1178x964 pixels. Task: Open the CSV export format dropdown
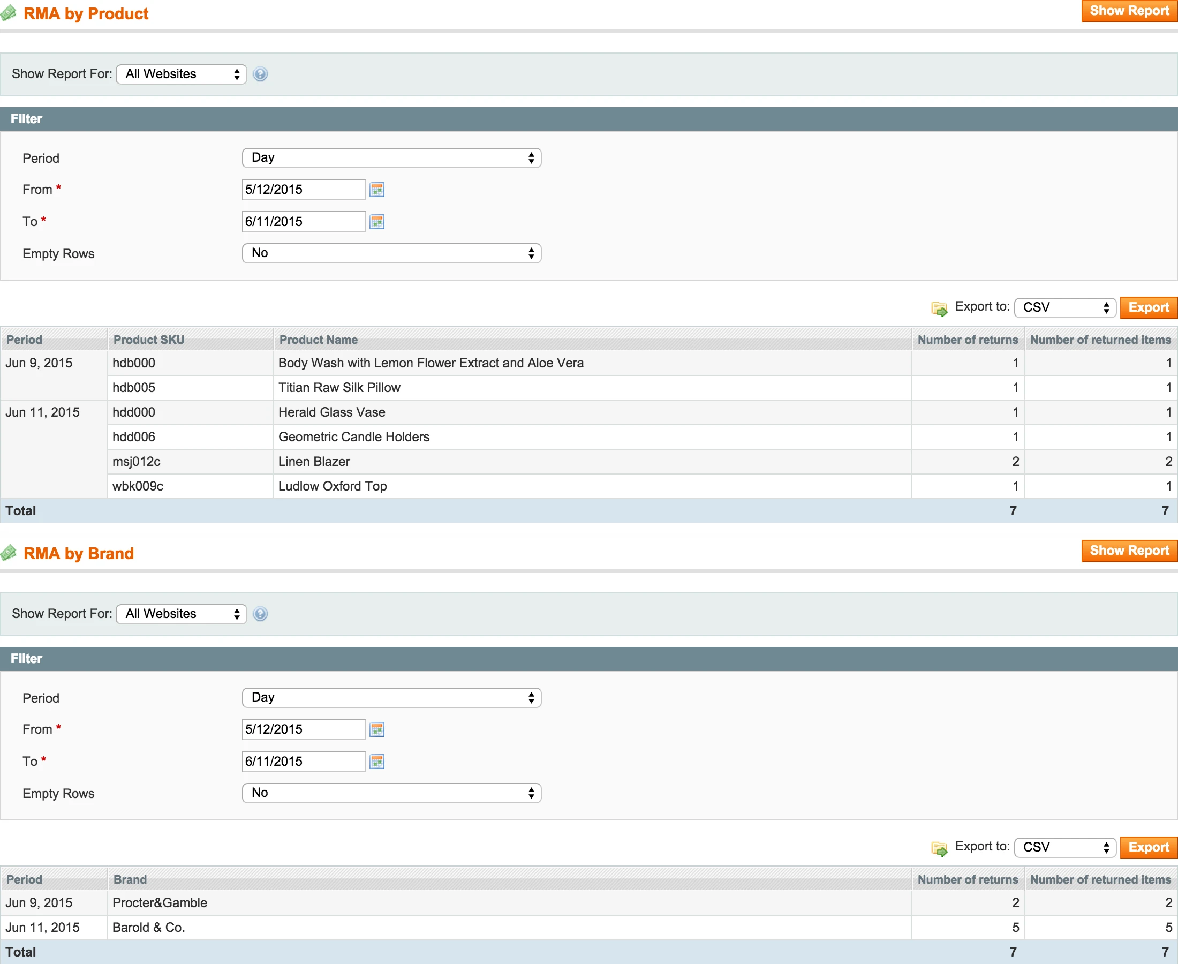coord(1064,307)
